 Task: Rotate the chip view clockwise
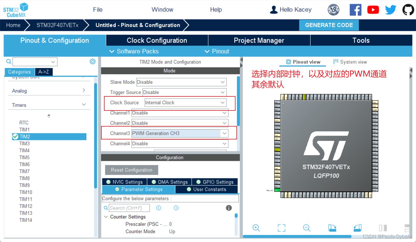pos(332,228)
